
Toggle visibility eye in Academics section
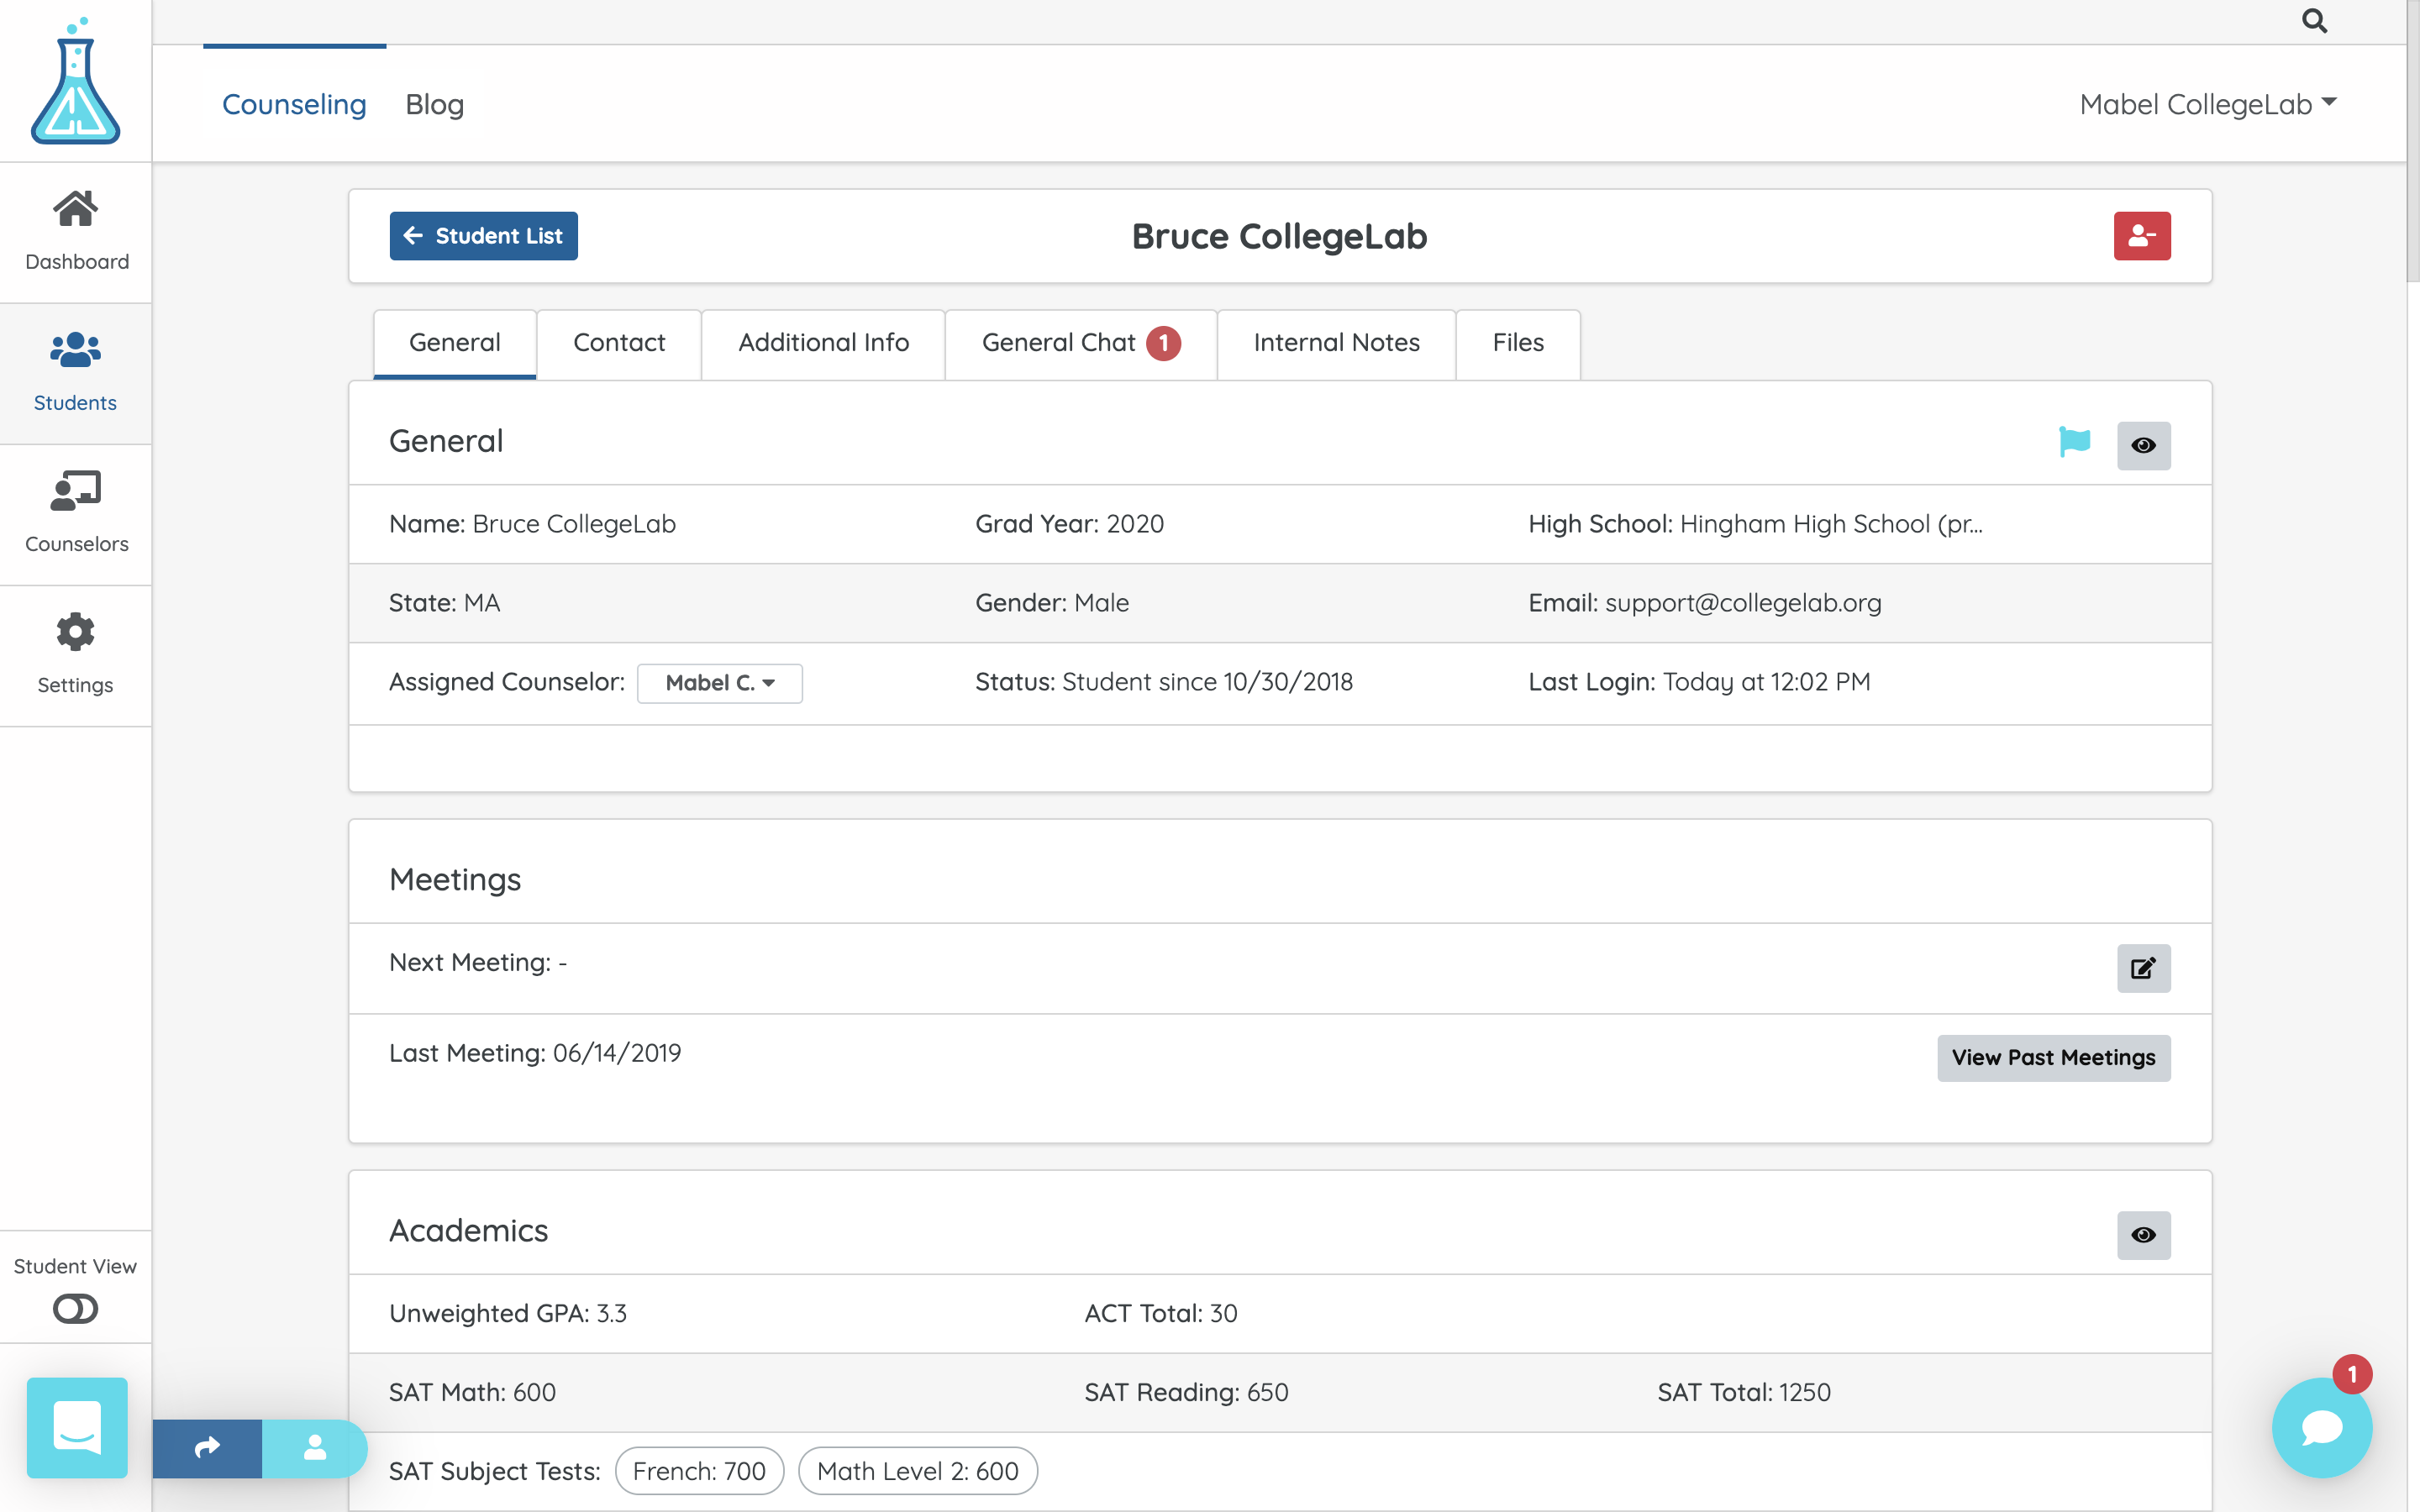2143,1235
